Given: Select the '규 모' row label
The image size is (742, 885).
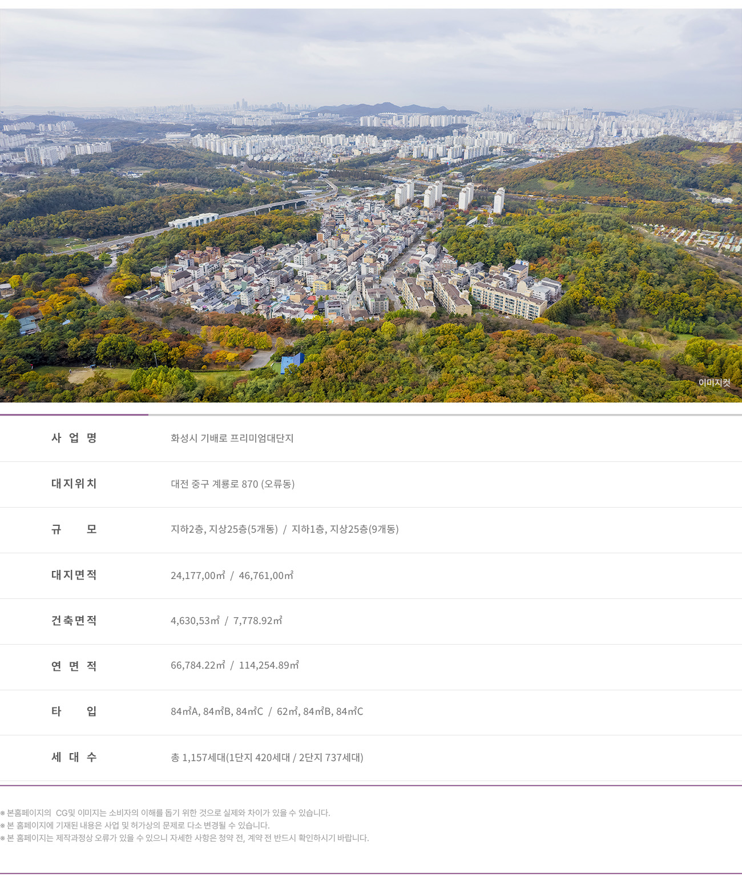Looking at the screenshot, I should (74, 529).
